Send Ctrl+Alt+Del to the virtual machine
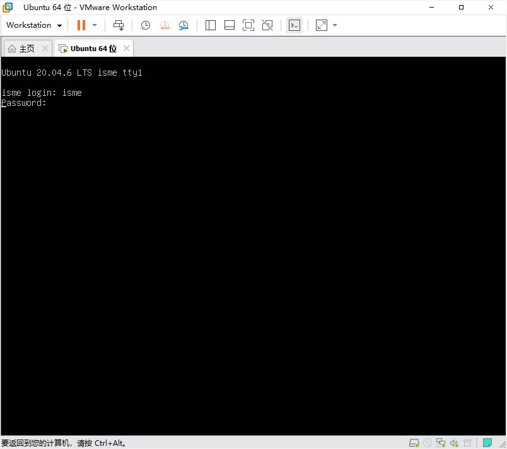Screen dimensions: 507x449 click(119, 25)
